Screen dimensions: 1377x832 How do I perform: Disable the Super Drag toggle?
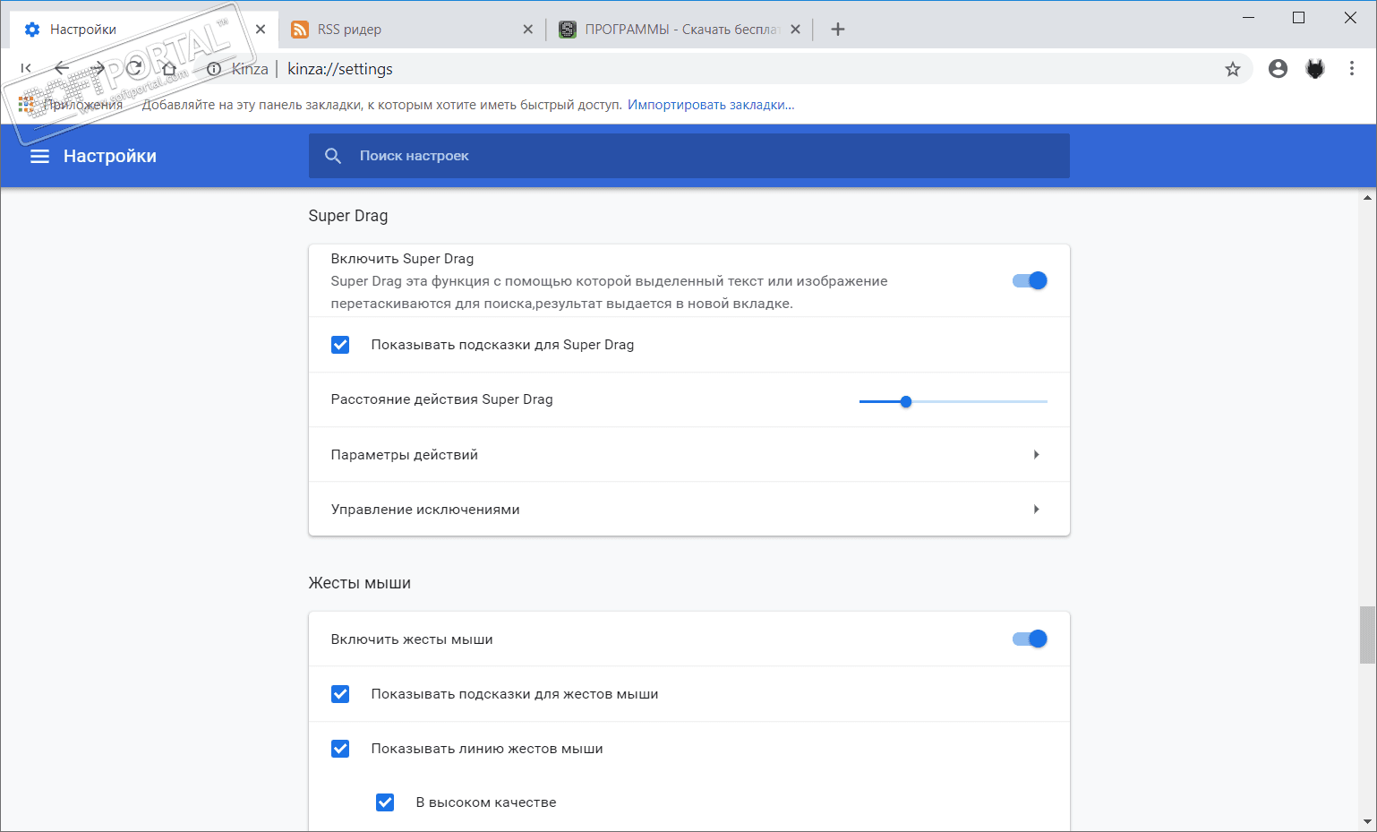[1030, 281]
